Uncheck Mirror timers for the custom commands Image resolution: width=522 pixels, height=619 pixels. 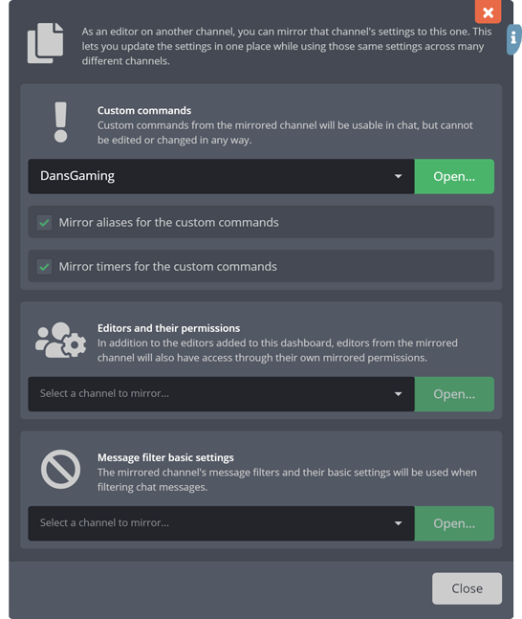point(44,267)
